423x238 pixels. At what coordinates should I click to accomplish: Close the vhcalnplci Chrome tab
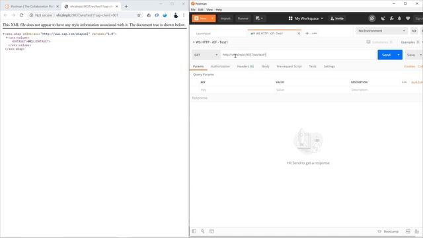[x=117, y=7]
